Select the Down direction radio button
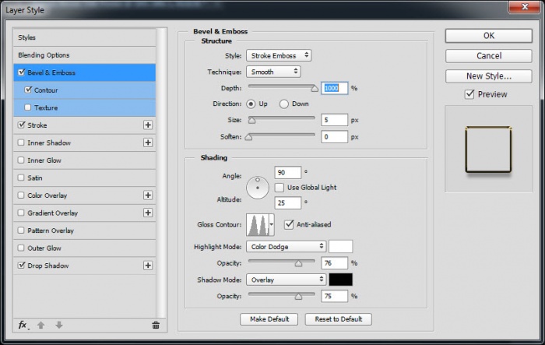The height and width of the screenshot is (345, 545). (x=283, y=104)
